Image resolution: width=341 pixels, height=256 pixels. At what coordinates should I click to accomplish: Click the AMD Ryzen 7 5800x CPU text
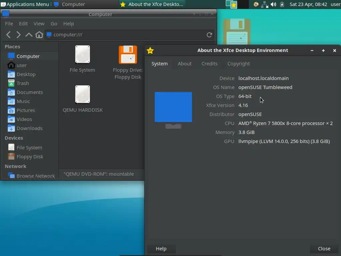click(285, 123)
